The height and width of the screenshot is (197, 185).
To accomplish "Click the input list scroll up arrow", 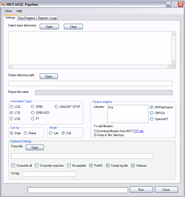I will click(x=173, y=34).
